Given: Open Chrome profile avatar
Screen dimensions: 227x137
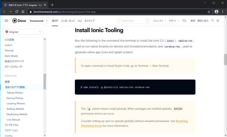Looking at the screenshot, I should click(216, 12).
